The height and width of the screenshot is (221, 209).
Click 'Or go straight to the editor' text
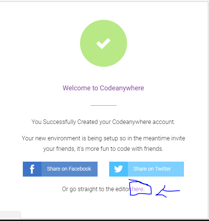[x=96, y=189]
